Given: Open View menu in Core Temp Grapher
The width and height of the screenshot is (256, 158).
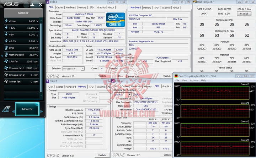Looking at the screenshot, I should (185, 80).
